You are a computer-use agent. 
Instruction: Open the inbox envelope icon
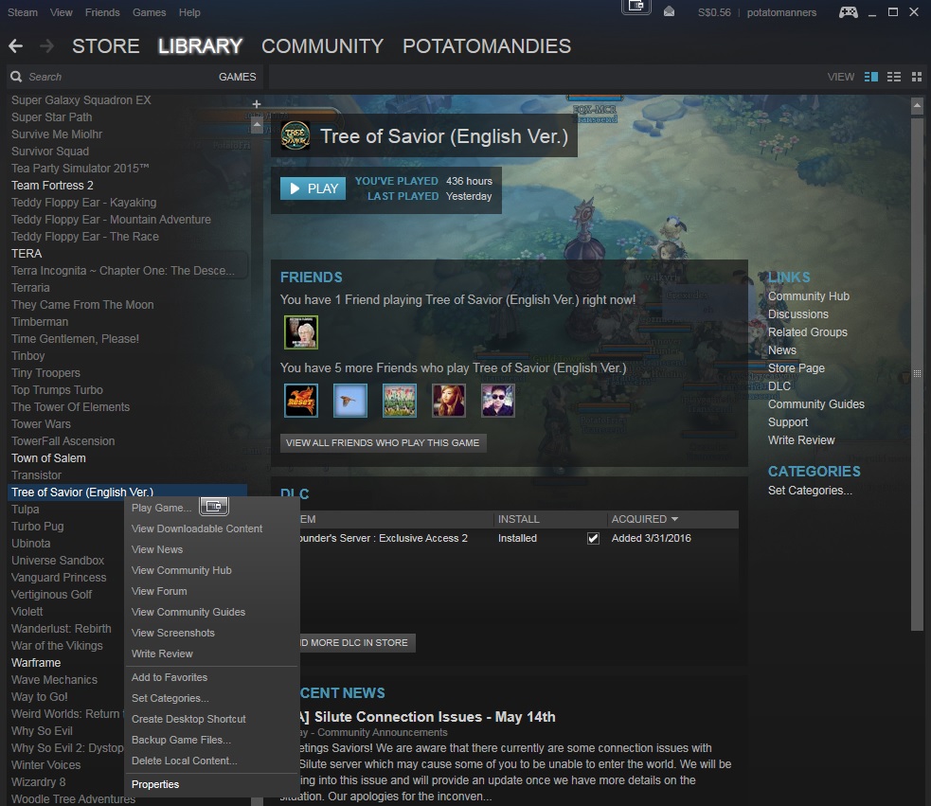tap(670, 12)
